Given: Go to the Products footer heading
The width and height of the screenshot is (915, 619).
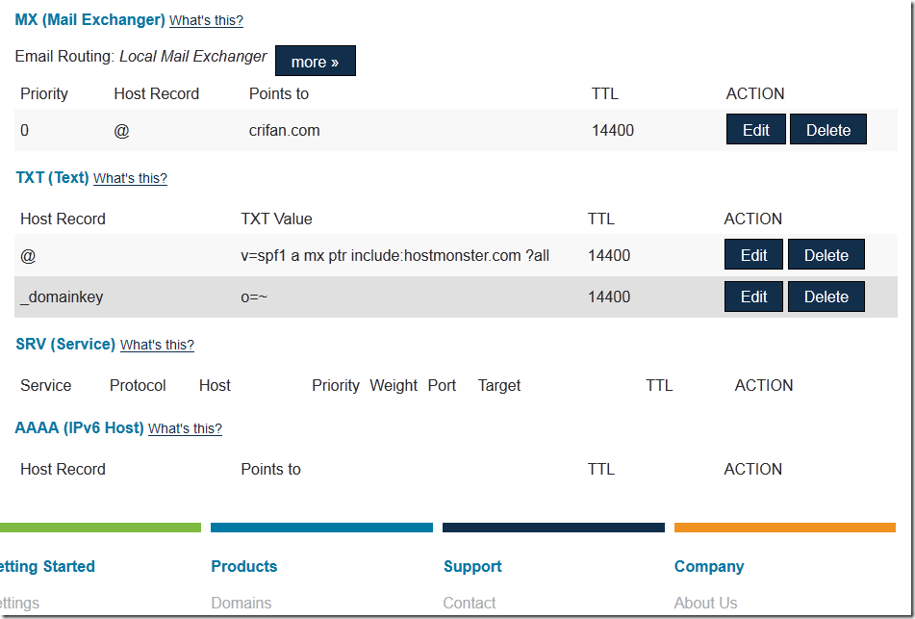Looking at the screenshot, I should click(x=243, y=566).
